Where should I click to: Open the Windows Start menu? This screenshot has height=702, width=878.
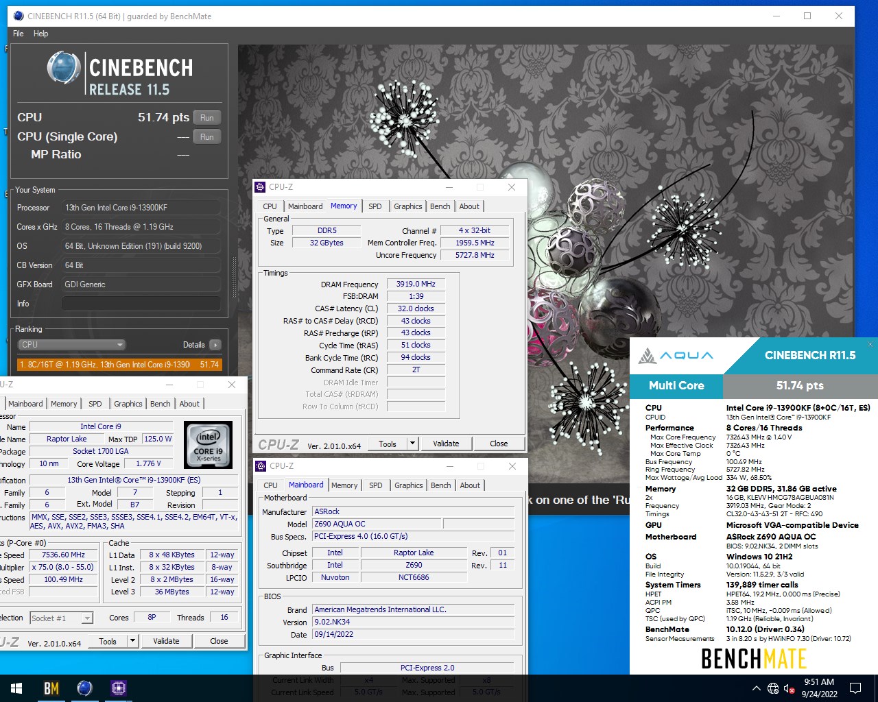pos(16,688)
